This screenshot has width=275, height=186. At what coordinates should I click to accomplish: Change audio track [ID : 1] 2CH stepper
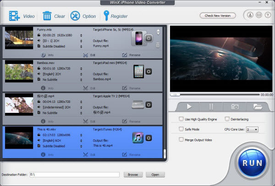point(81,41)
